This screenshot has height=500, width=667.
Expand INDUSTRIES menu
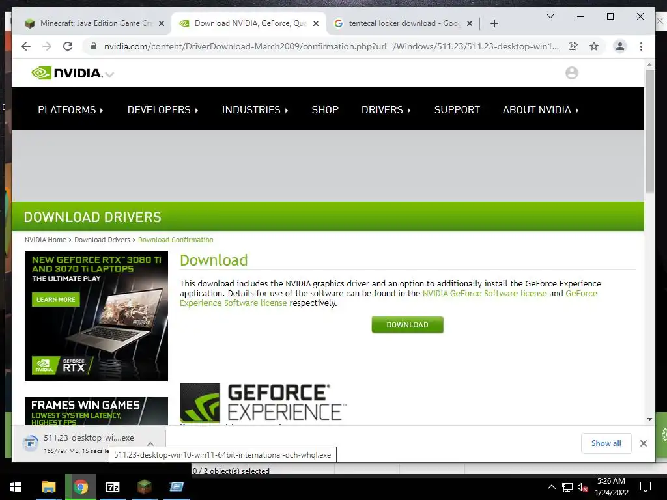coord(255,109)
